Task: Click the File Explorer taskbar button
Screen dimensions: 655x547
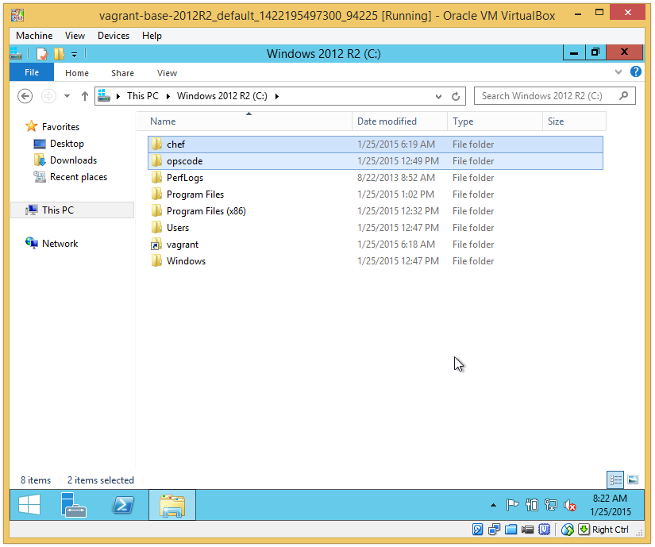Action: [x=172, y=505]
